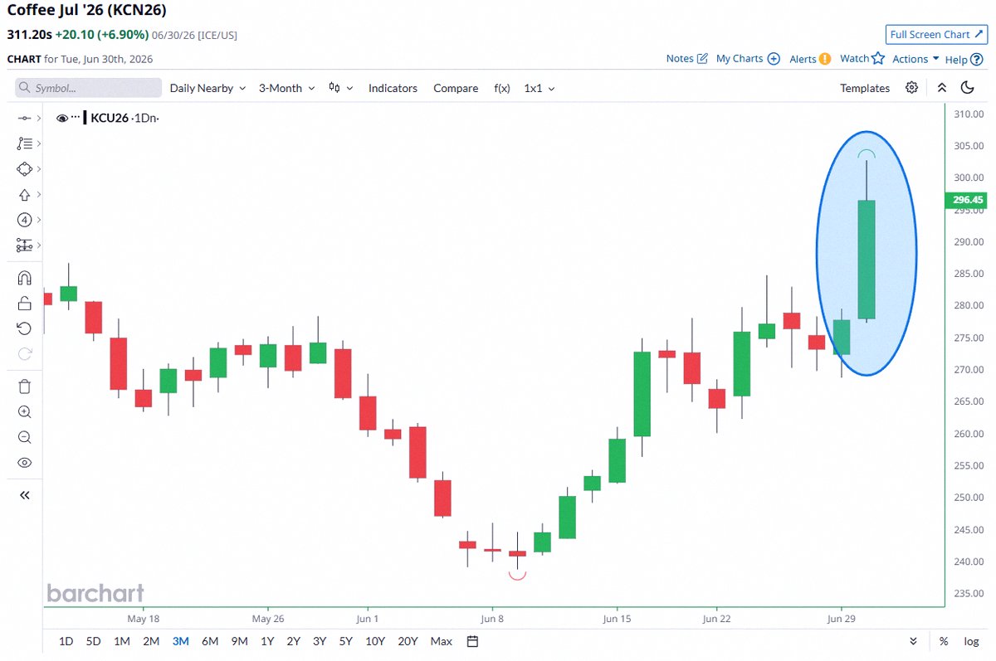Click the 296.45 price label
The height and width of the screenshot is (661, 996).
click(x=968, y=200)
